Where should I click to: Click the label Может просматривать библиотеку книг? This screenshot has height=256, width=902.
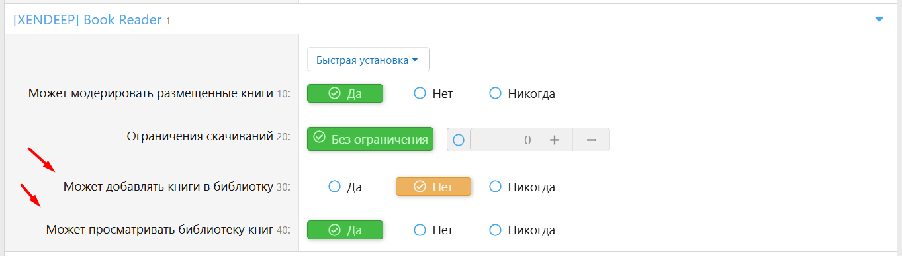[x=159, y=230]
